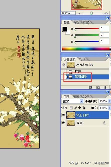Image resolution: width=111 pixels, height=167 pixels.
Task: Switch to the 色板 tab
Action: tap(76, 22)
